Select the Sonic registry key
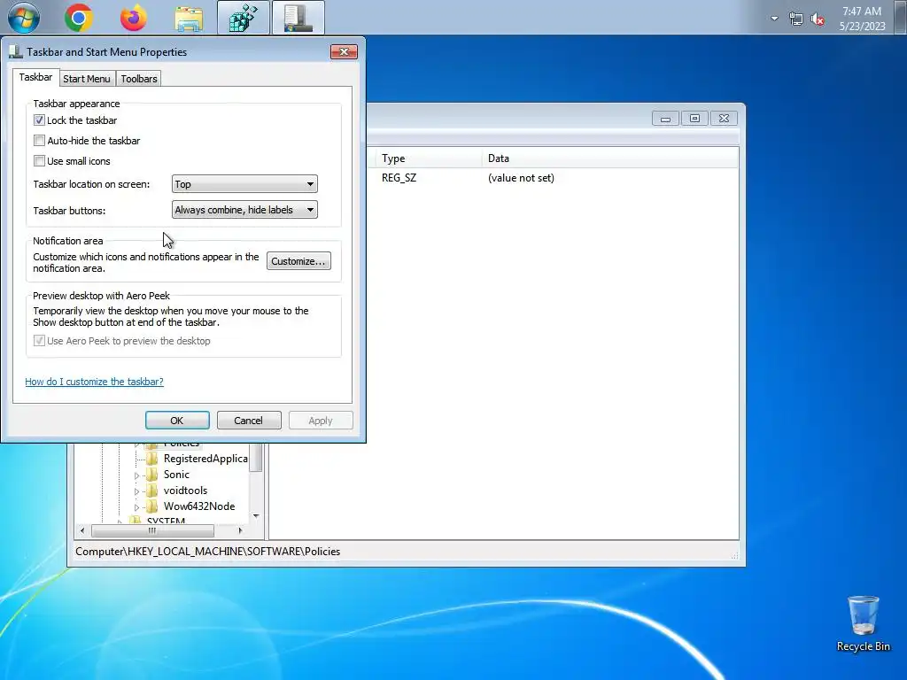Screen dimensions: 907x680 tap(176, 475)
